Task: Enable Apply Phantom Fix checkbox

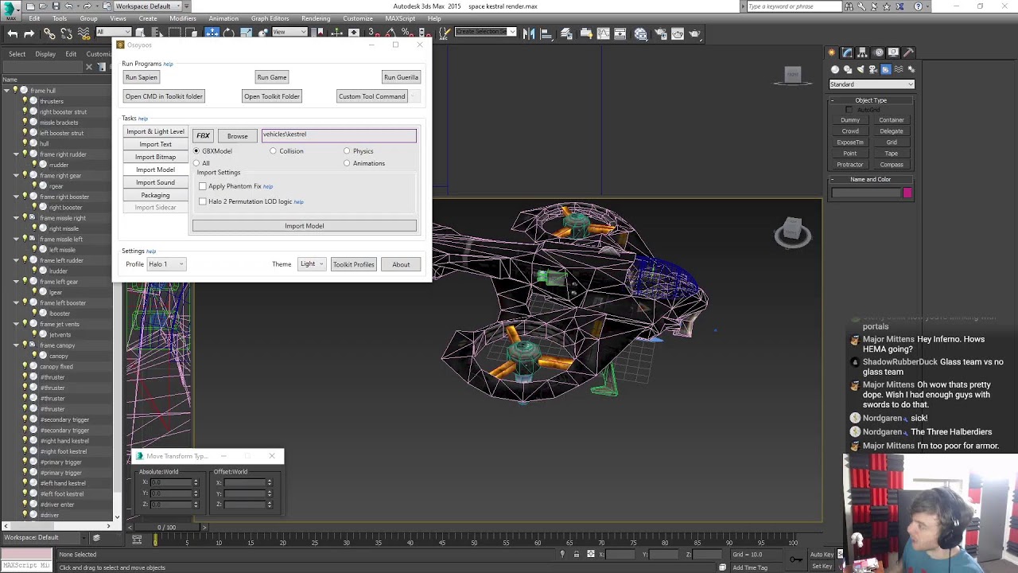Action: click(203, 186)
